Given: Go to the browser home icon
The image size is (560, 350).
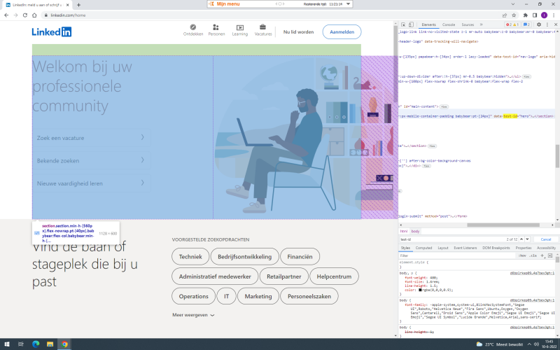Looking at the screenshot, I should (34, 15).
